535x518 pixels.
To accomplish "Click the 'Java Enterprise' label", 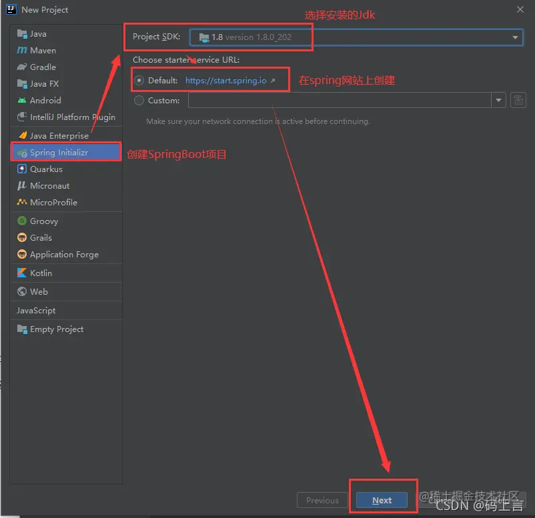I will (x=59, y=136).
